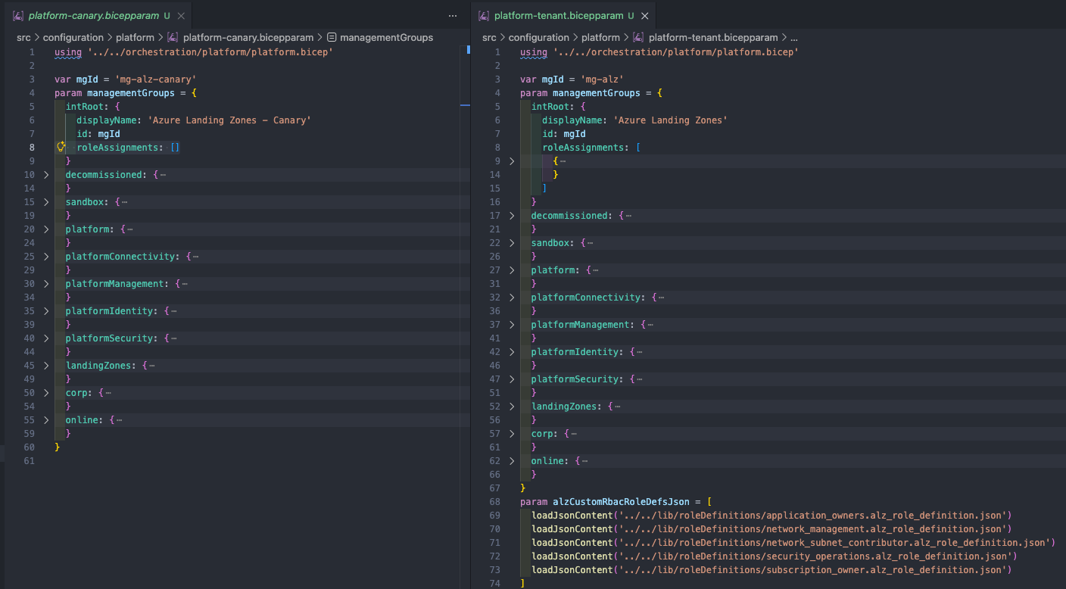Click file icon in right breadcrumb path
1066x589 pixels.
pos(639,37)
